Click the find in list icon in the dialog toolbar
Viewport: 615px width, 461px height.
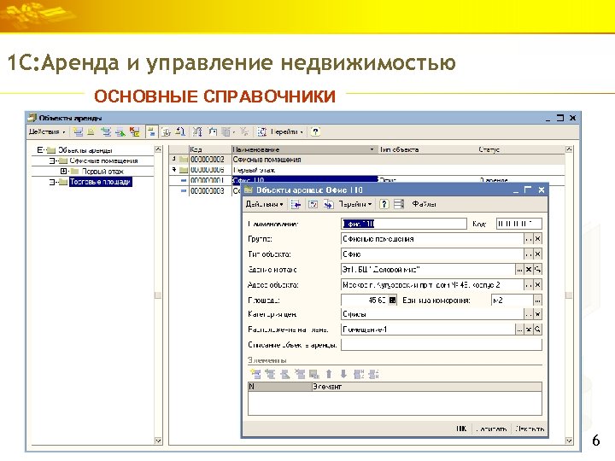click(296, 204)
